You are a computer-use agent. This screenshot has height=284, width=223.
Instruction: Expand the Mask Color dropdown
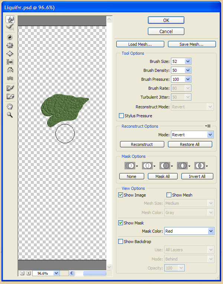[211, 231]
